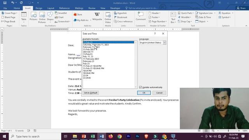Click the Share button
Screen dimensions: 249x140
pos(241,8)
